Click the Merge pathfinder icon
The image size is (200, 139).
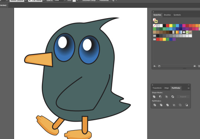tap(167, 105)
